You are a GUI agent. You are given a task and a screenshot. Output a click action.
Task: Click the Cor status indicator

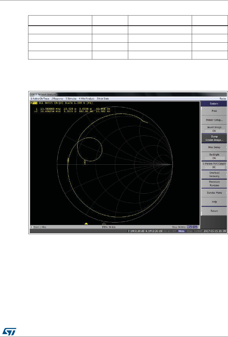[195, 227]
